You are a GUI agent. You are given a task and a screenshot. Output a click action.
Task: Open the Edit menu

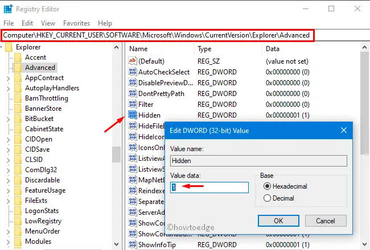(27, 23)
